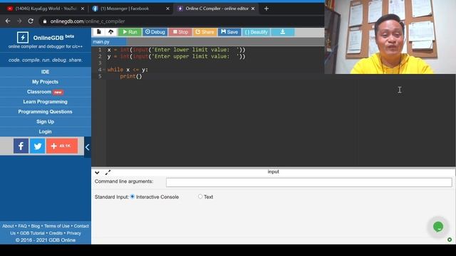Click the upload file icon in toolbar

pyautogui.click(x=111, y=32)
